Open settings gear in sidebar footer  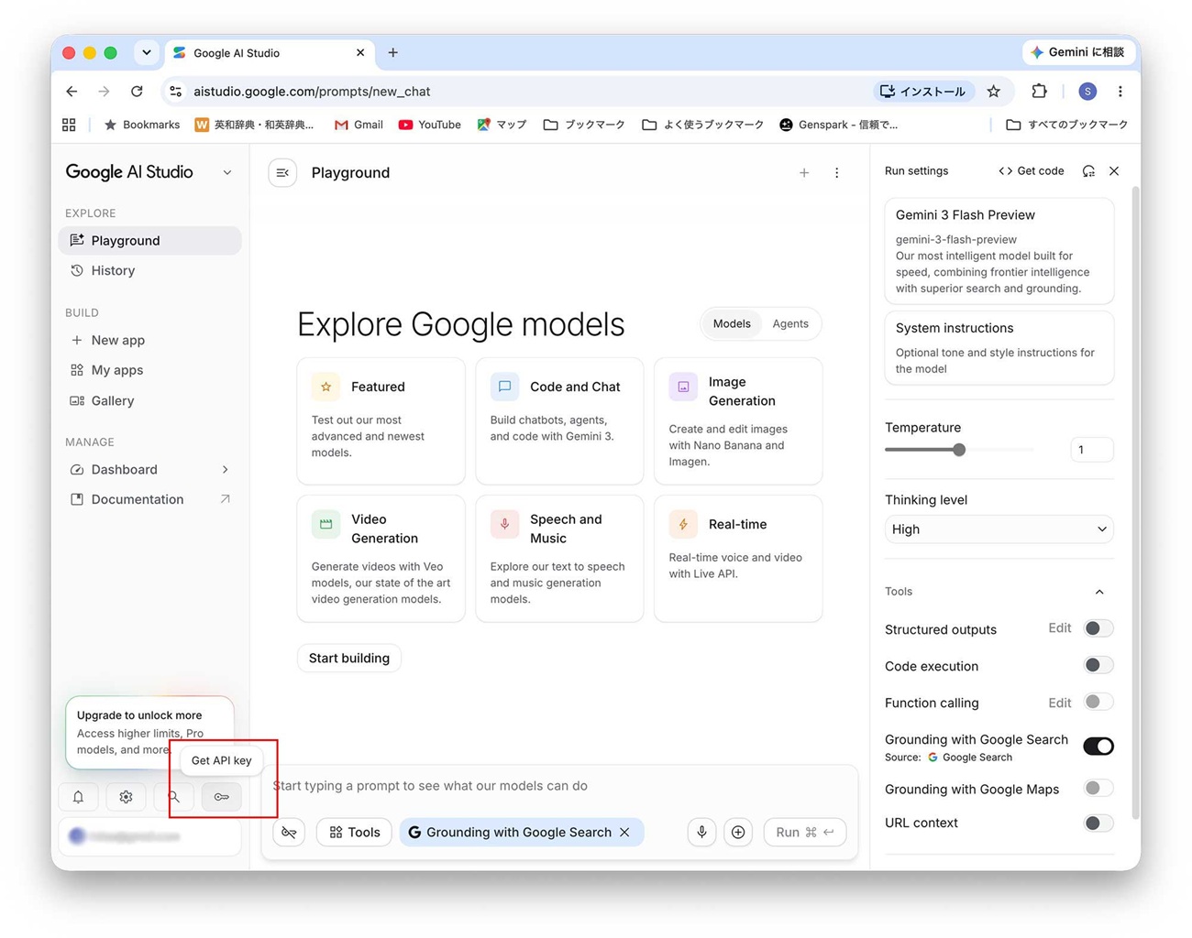point(126,797)
